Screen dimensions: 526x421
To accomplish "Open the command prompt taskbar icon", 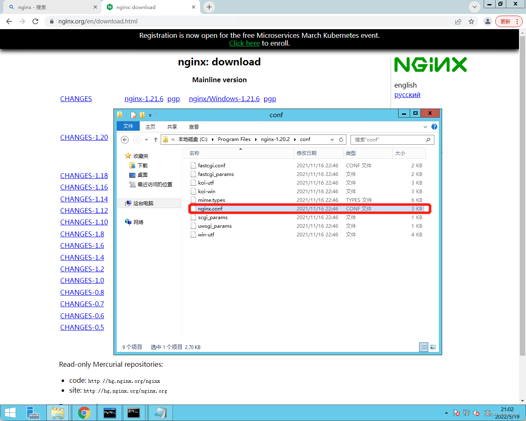I will 134,413.
